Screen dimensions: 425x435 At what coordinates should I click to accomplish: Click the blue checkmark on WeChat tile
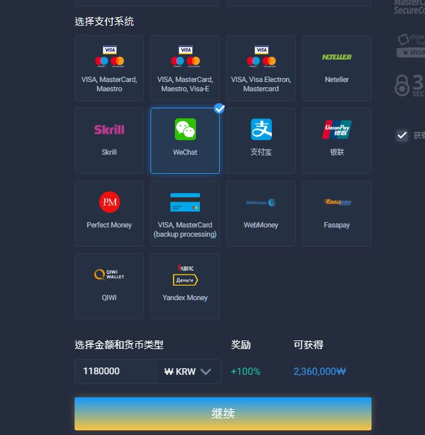tap(219, 108)
